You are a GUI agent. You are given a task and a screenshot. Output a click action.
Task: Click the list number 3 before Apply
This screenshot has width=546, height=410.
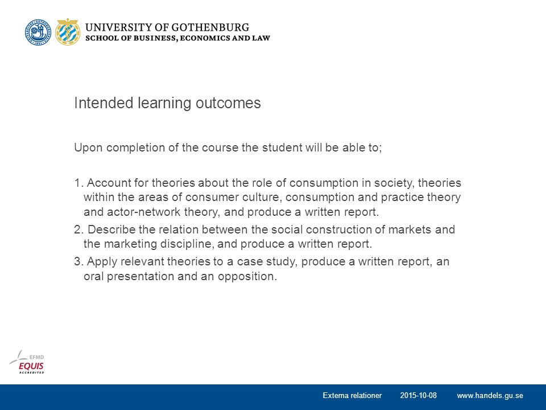[78, 261]
